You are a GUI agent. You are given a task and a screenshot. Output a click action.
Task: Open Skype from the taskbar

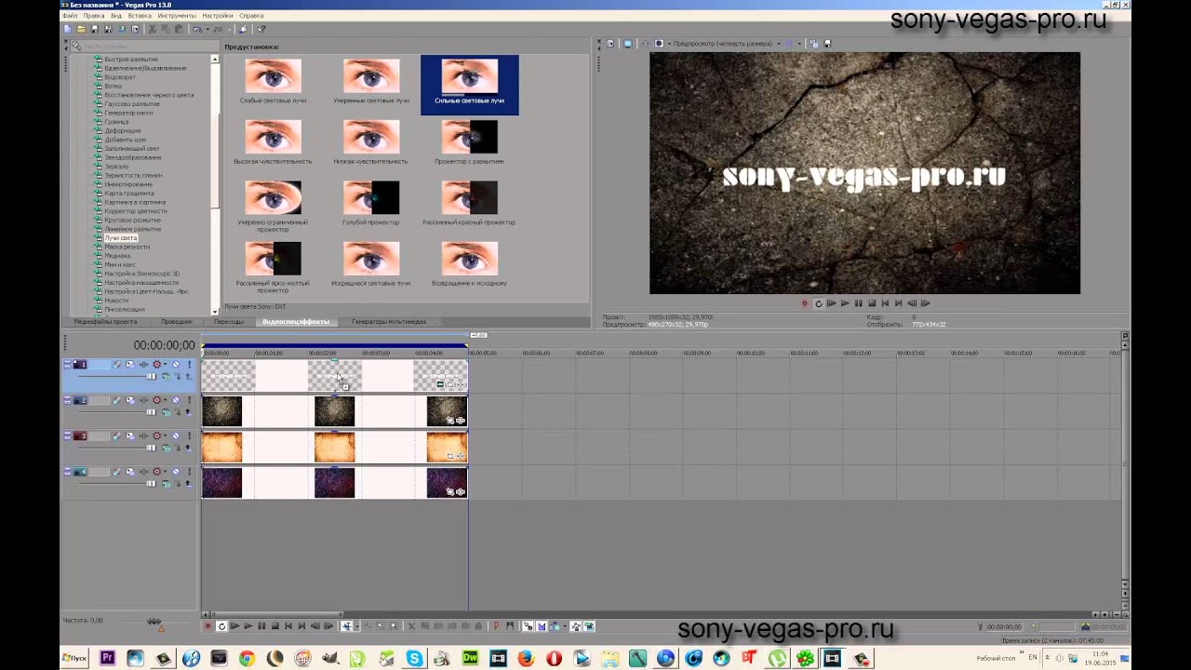[414, 658]
